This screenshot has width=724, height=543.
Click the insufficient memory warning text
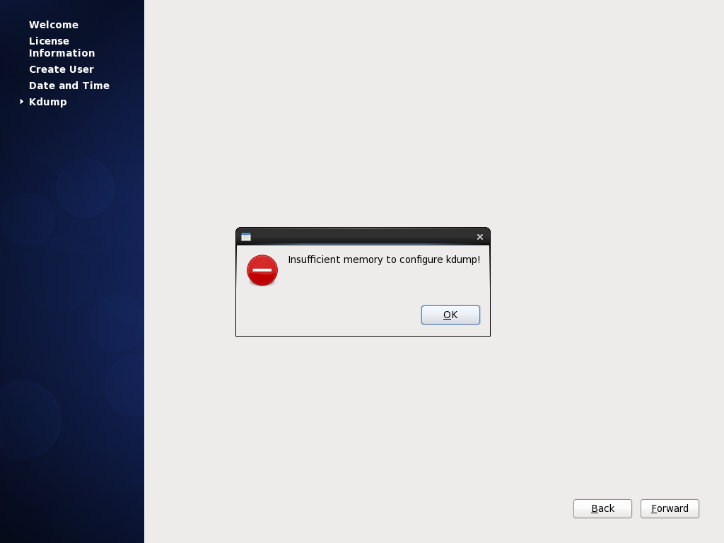click(384, 259)
